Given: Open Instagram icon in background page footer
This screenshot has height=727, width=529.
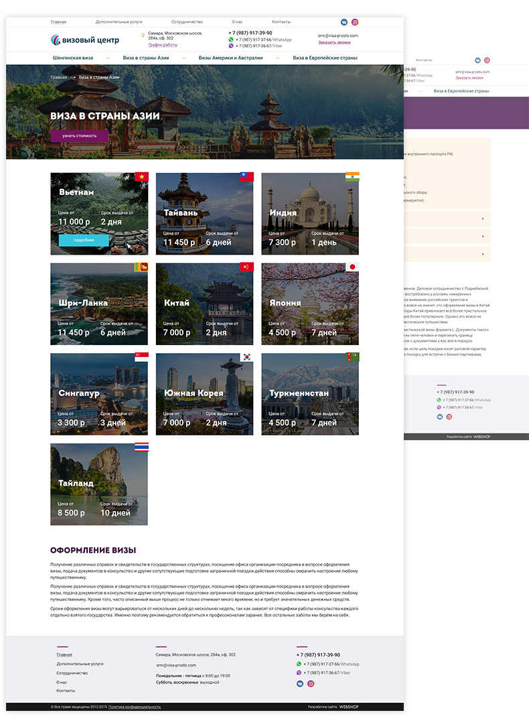Looking at the screenshot, I should click(449, 417).
